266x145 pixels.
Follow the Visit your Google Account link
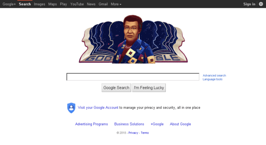98,108
